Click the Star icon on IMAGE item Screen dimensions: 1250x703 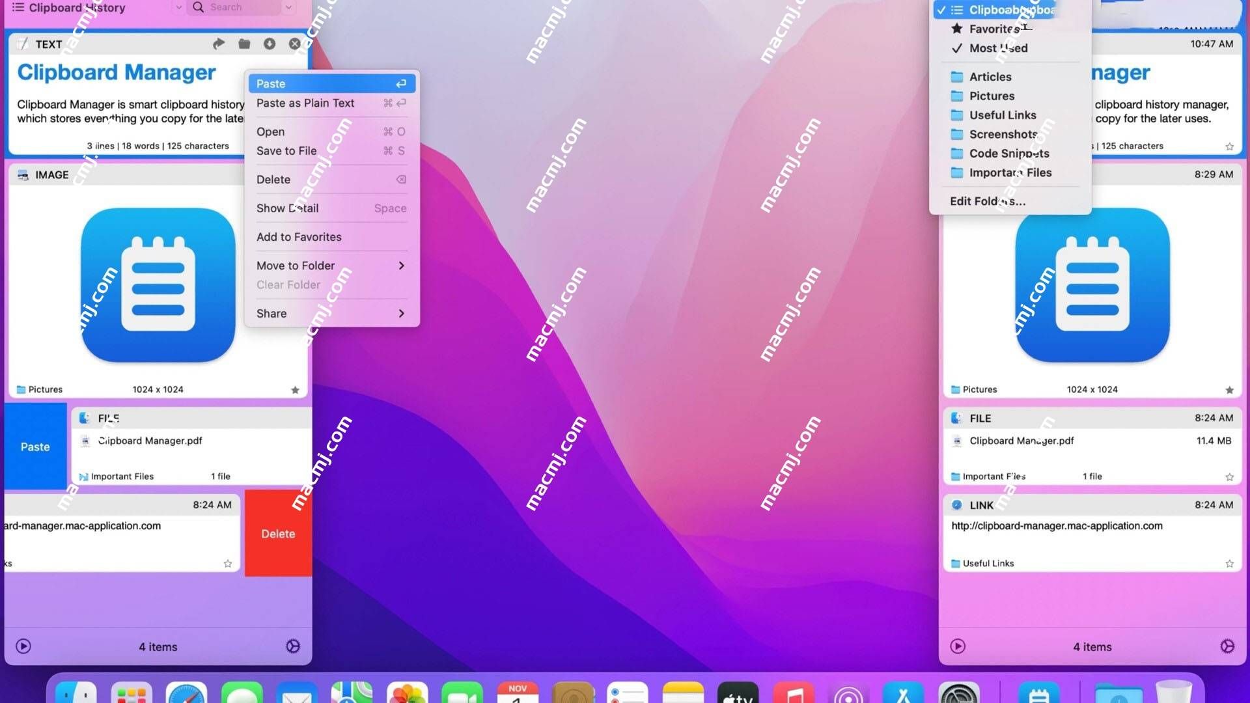[x=296, y=389]
